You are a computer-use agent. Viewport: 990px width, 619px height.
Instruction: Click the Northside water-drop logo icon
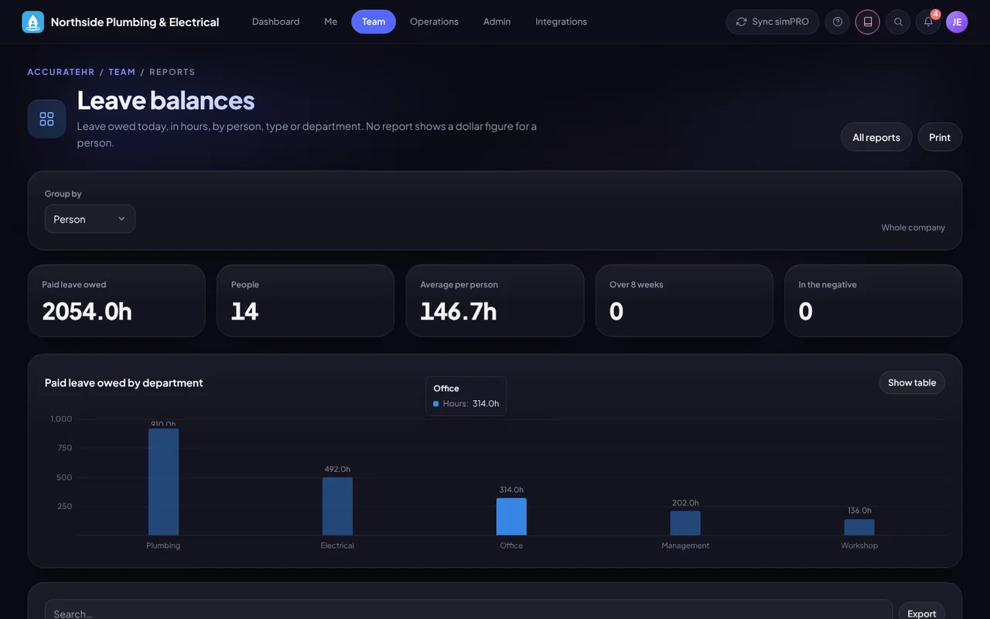click(x=33, y=22)
